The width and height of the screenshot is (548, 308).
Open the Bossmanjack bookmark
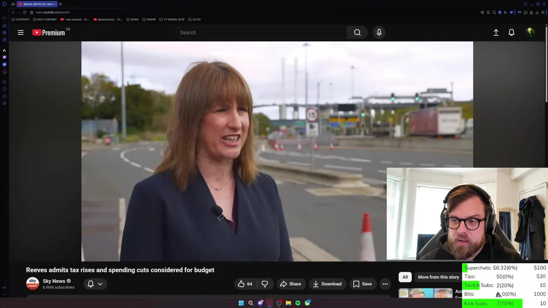[107, 19]
